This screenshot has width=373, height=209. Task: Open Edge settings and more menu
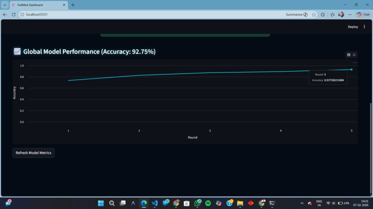350,14
